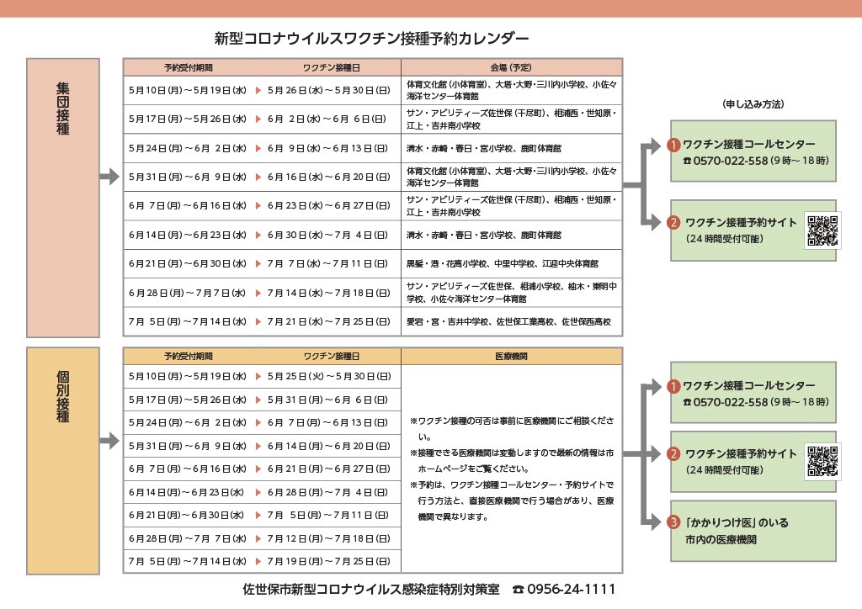Click 予約受付期間 header in the 個別接種 table
The image size is (862, 609).
click(x=188, y=357)
